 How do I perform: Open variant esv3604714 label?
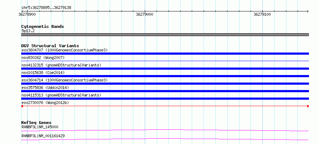[65, 80]
